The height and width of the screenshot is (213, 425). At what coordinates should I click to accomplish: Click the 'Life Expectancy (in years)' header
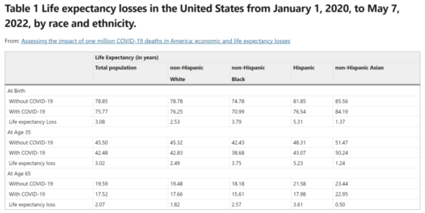127,57
